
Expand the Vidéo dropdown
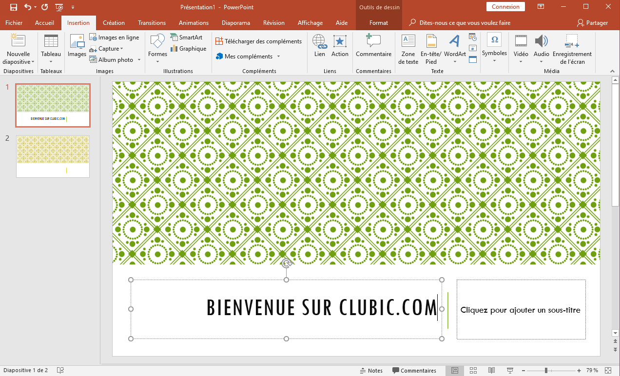521,62
